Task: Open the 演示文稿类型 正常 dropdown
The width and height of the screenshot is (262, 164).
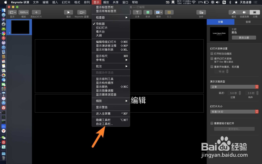Action: pyautogui.click(x=234, y=87)
